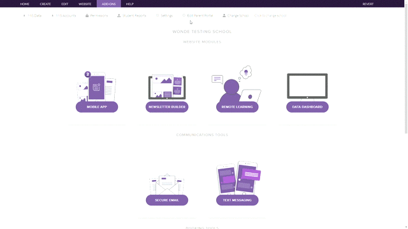Click 'COMMUNICATIONS TOOLS' section heading
Image resolution: width=408 pixels, height=229 pixels.
coord(202,135)
